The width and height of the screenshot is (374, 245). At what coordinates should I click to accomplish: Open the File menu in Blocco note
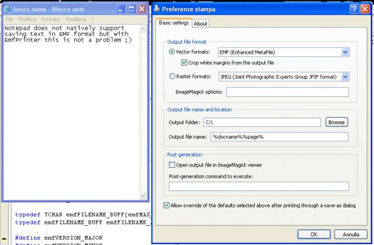9,19
